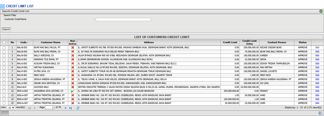This screenshot has height=116, width=324.
Task: Click Non Active red X for BUMI MAS BALI MULIA
Action: [x=73, y=48]
